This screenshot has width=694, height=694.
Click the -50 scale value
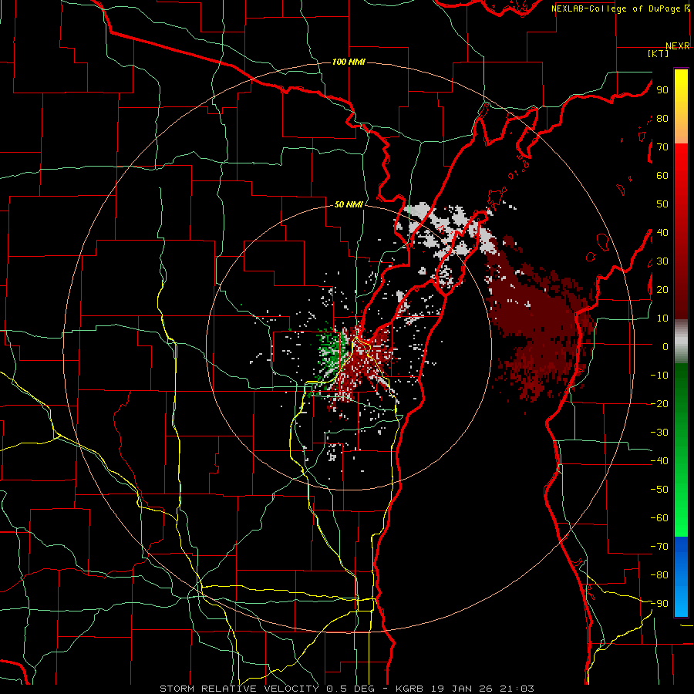(x=659, y=490)
